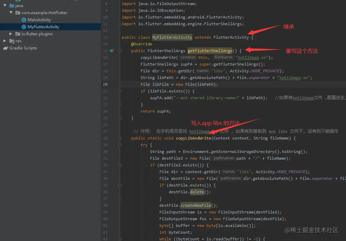This screenshot has width=346, height=241.
Task: Click the res folder icon
Action: point(12,41)
